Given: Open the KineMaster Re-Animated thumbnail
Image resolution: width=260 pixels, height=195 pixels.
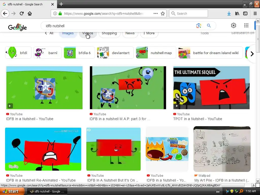Looking at the screenshot, I should point(43,149).
